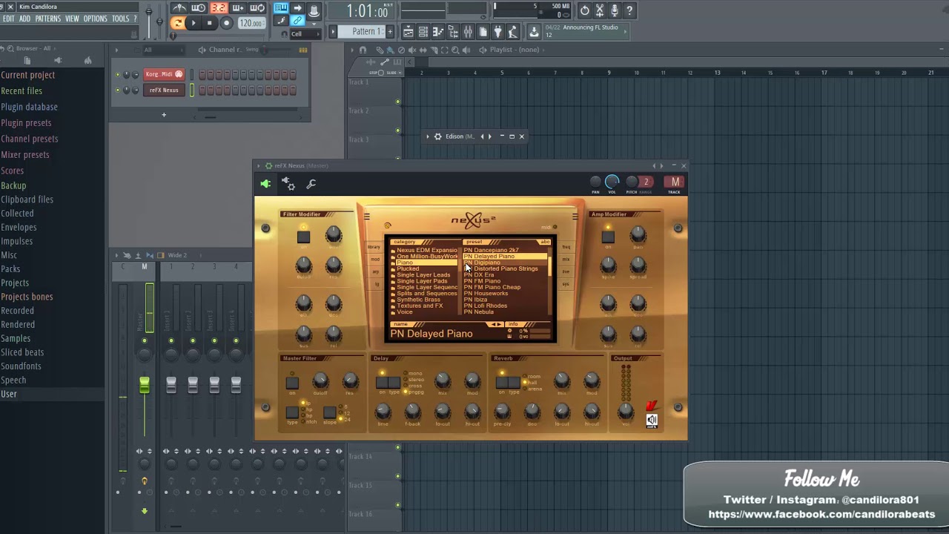Select stereo delay type in Nexus

(x=413, y=380)
